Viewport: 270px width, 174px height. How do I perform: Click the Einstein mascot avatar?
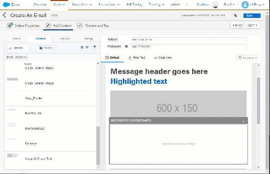click(x=215, y=5)
